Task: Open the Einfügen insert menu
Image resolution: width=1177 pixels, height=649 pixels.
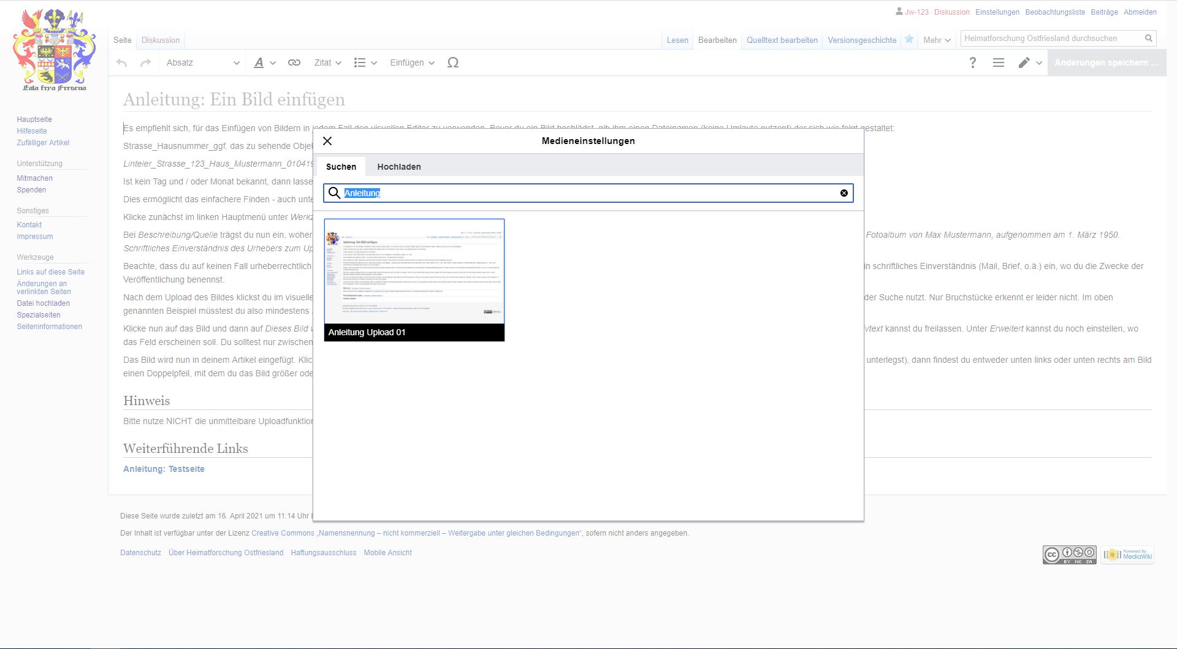Action: click(412, 63)
